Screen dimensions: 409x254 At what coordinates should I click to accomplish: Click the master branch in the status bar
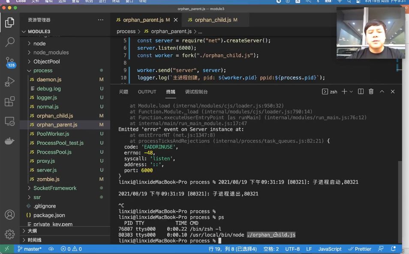30,249
